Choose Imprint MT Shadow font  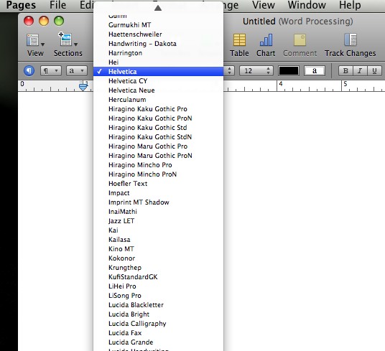pyautogui.click(x=158, y=202)
